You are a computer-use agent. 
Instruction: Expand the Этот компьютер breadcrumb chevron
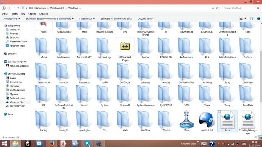pos(48,8)
